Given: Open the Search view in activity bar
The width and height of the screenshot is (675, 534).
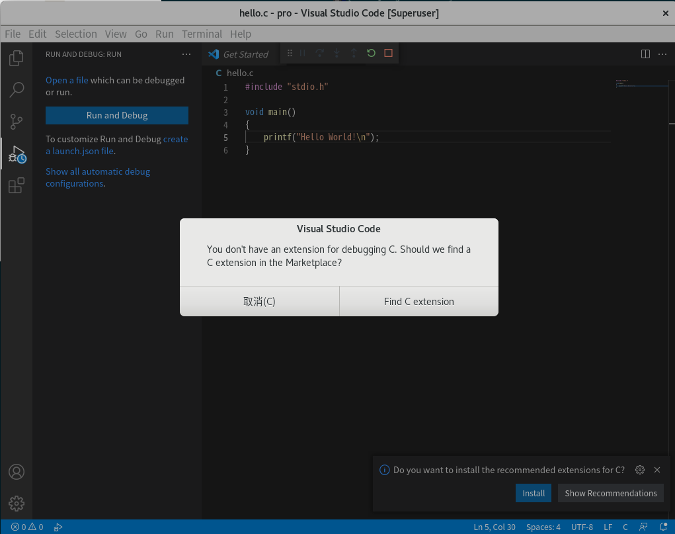Looking at the screenshot, I should (x=17, y=89).
